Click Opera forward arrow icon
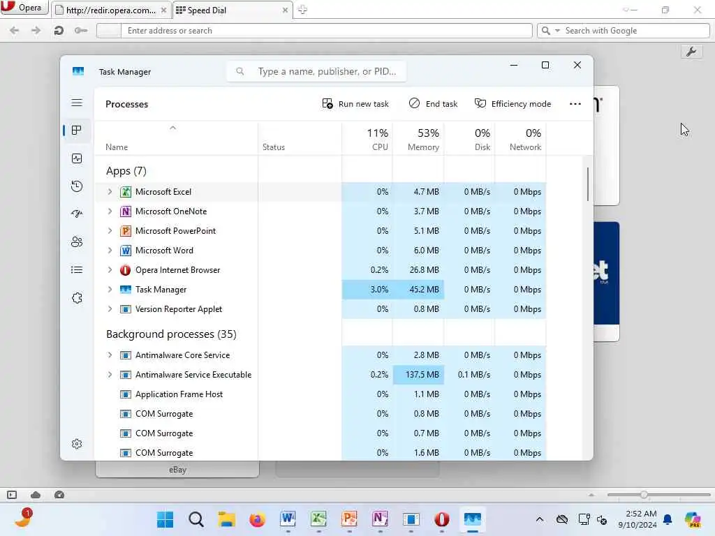 click(x=36, y=31)
